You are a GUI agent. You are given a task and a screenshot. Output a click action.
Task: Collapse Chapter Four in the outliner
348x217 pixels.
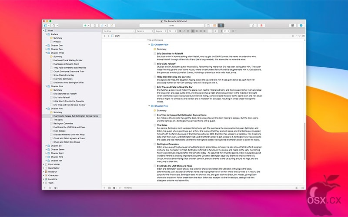pos(149,45)
